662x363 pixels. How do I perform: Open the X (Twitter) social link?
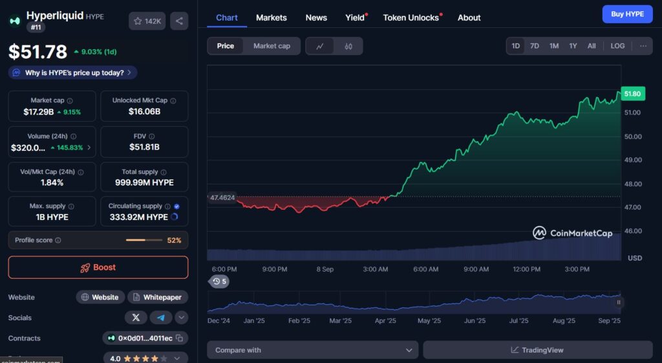click(x=136, y=317)
